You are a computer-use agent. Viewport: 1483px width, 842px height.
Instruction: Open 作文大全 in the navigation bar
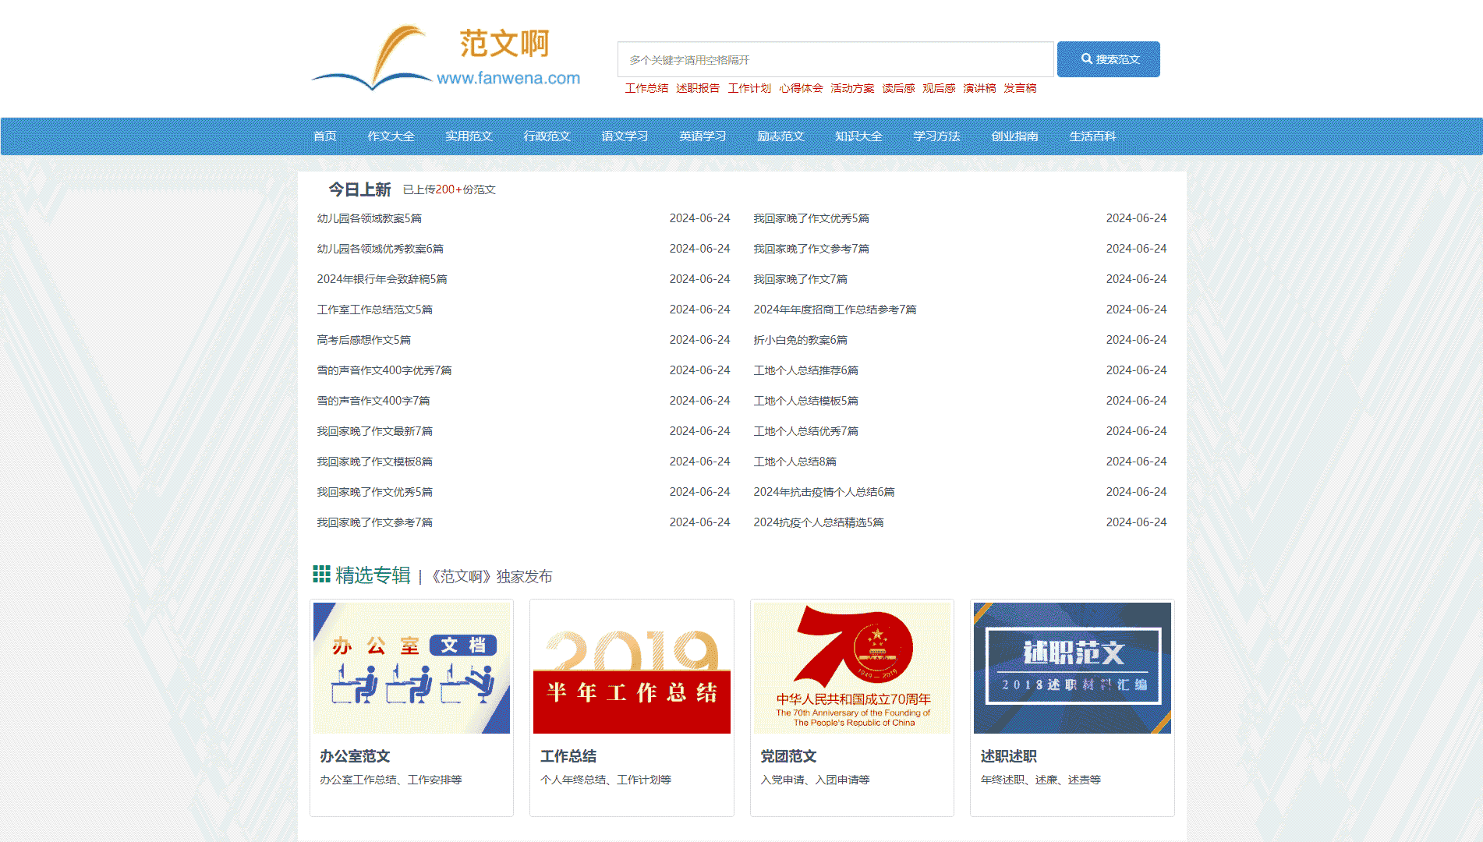click(391, 136)
